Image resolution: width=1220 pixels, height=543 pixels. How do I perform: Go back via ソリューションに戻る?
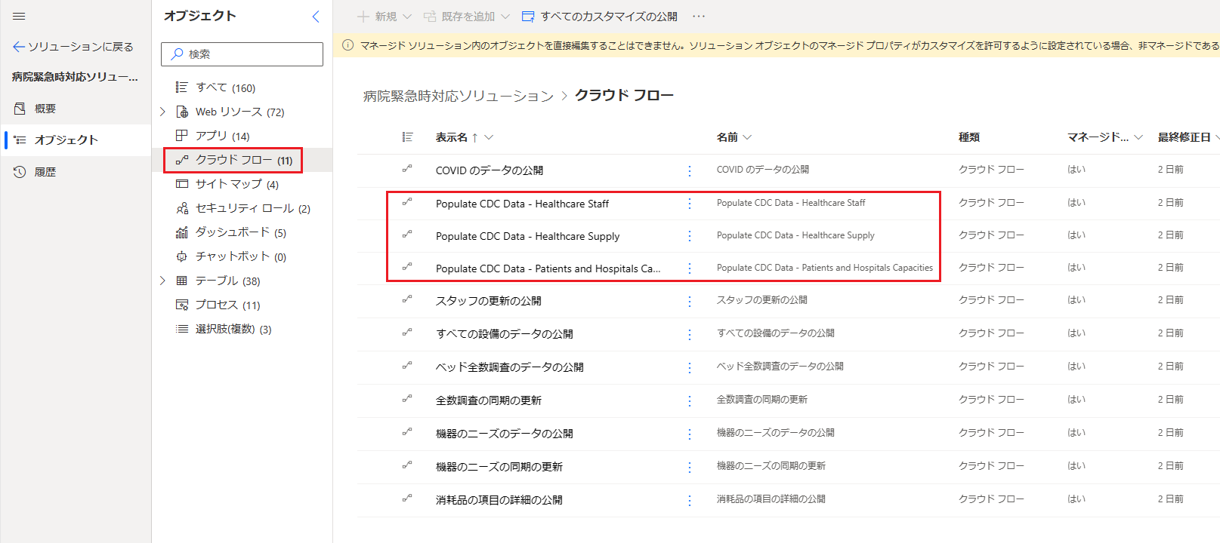(73, 47)
